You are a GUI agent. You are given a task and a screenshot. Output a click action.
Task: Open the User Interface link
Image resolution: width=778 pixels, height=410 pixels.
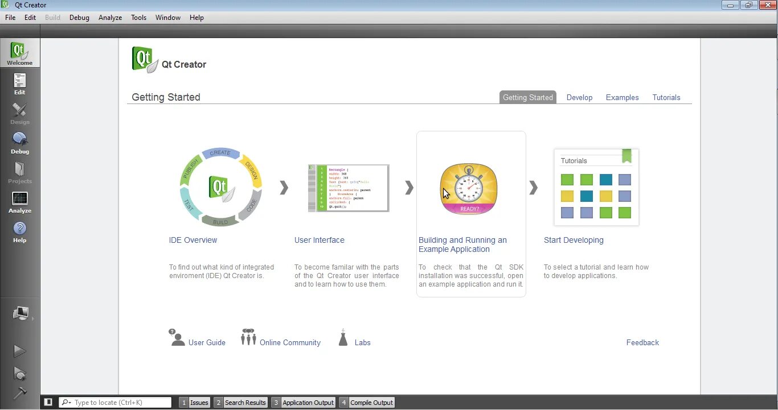point(320,240)
